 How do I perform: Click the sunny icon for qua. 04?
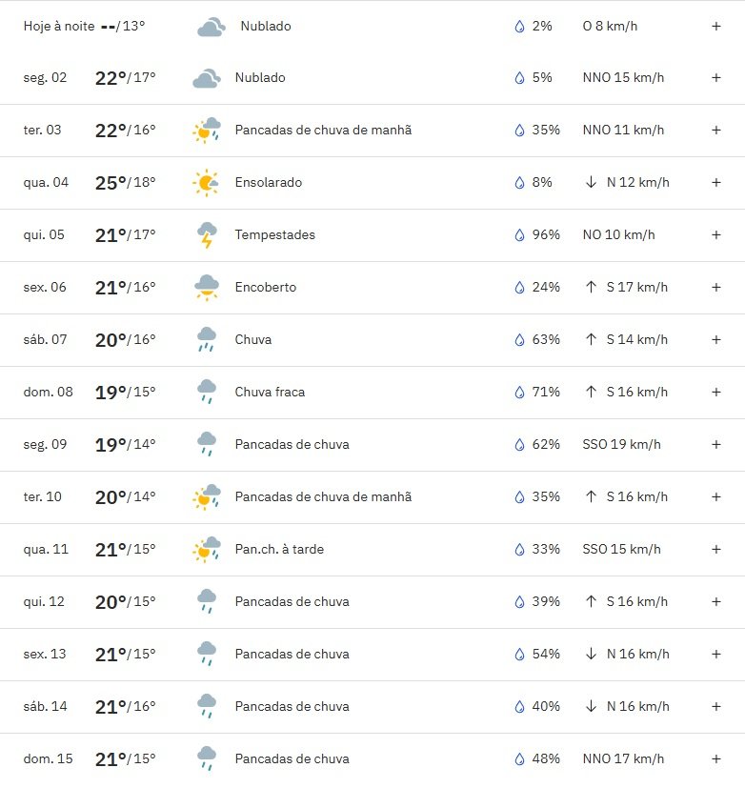[x=206, y=183]
